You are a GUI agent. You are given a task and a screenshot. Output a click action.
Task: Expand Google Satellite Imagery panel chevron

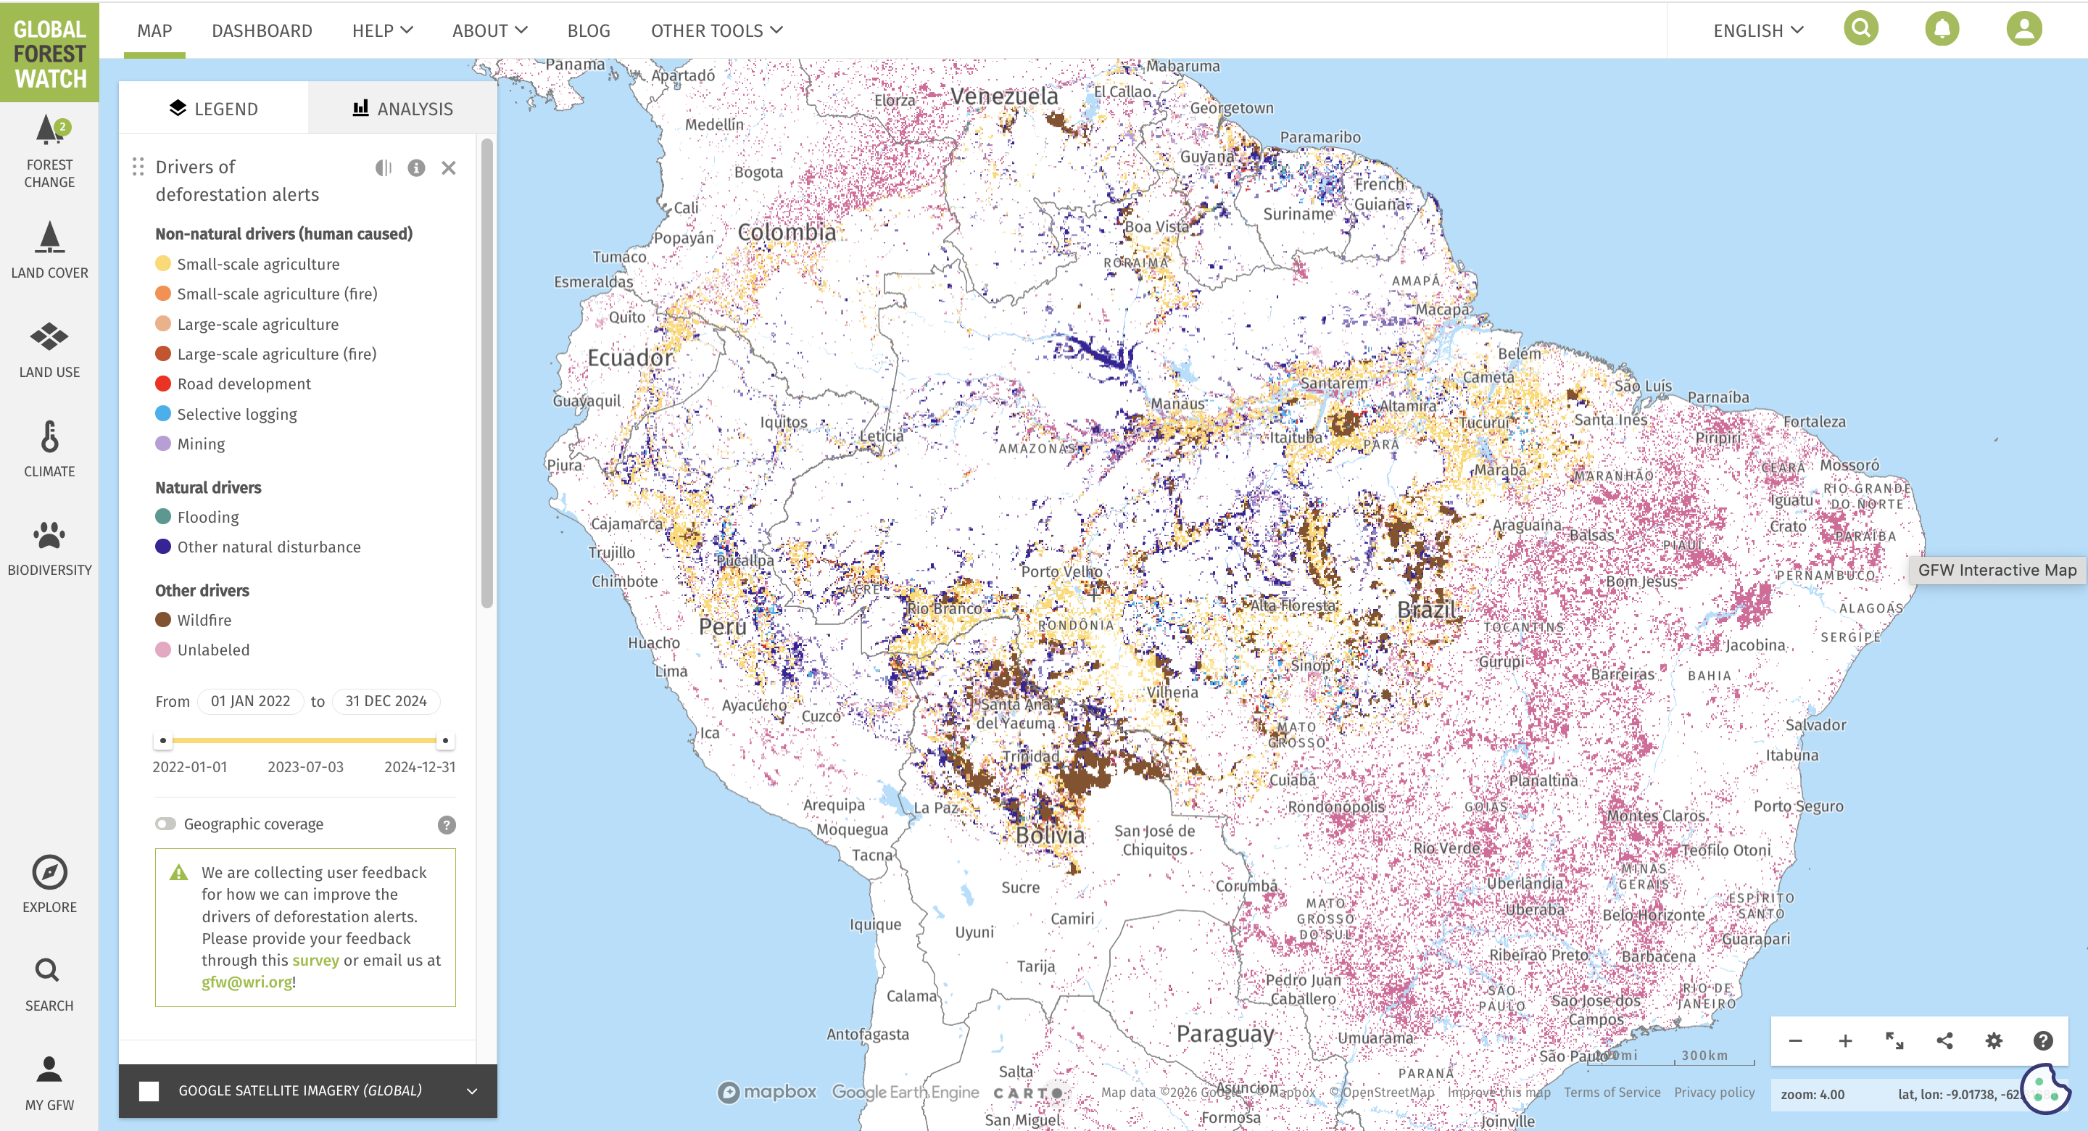pos(472,1090)
